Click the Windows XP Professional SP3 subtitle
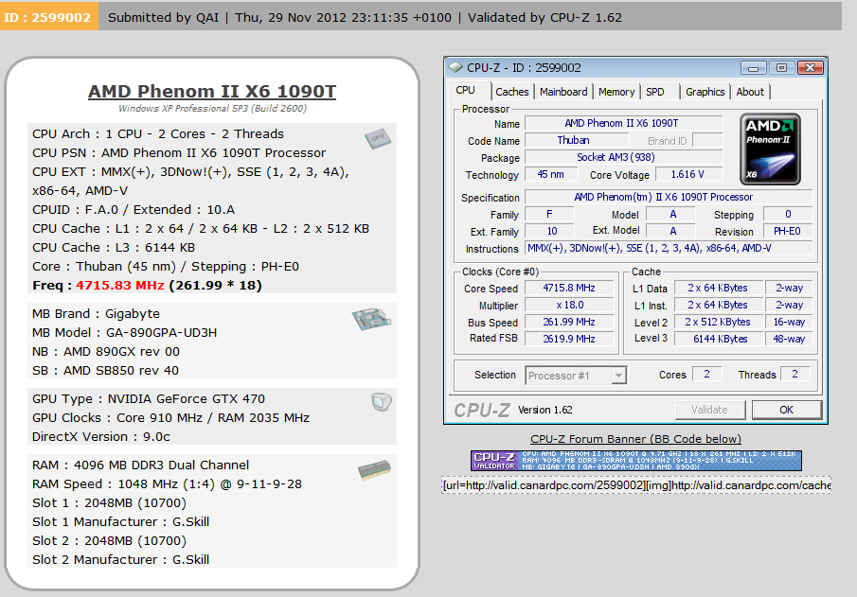This screenshot has height=597, width=857. pyautogui.click(x=212, y=108)
